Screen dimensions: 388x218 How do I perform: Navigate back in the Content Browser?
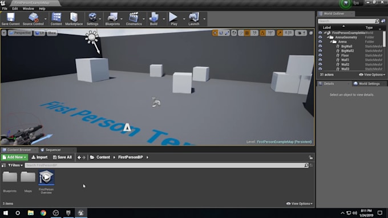coord(79,157)
